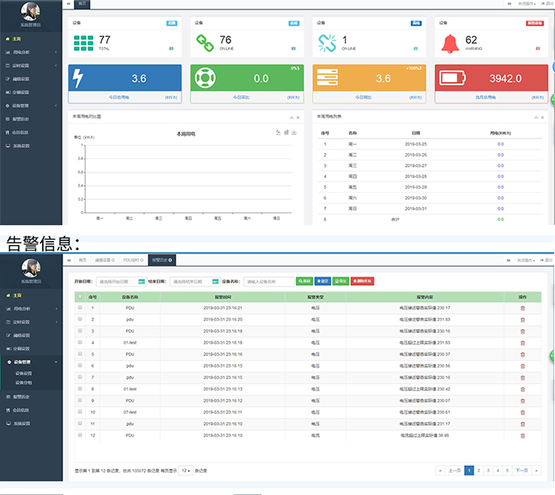Go to page 3 in pagination
555x495 pixels.
point(488,470)
